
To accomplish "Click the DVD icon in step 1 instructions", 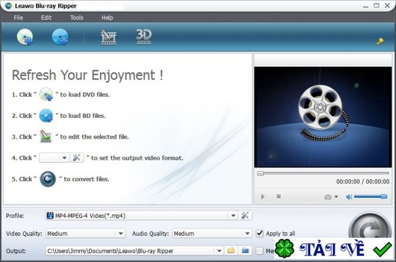I will [x=46, y=94].
